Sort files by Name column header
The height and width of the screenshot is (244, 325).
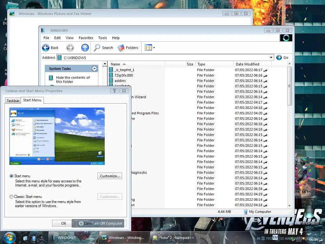pyautogui.click(x=136, y=64)
